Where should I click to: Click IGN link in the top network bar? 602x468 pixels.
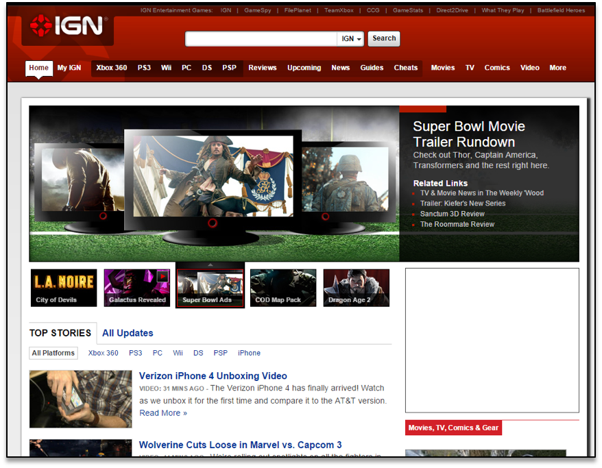(x=226, y=10)
